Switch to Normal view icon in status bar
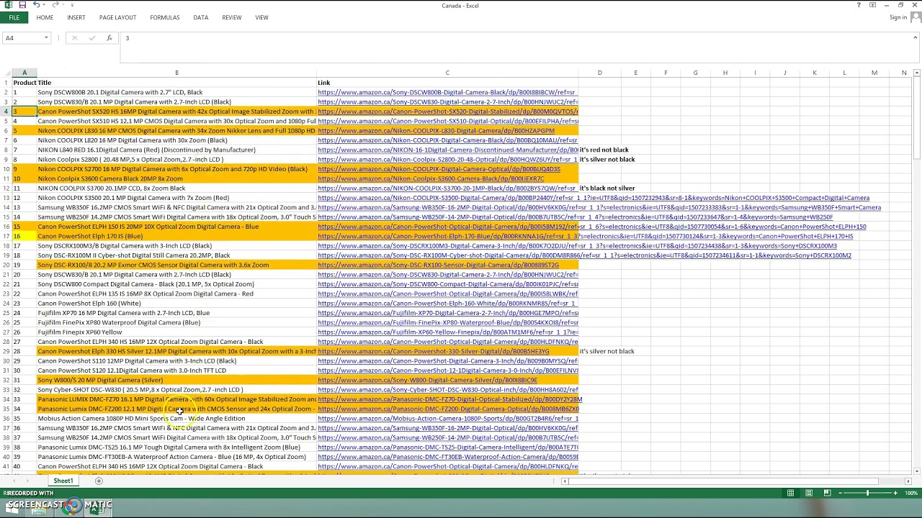922x518 pixels. click(x=790, y=493)
